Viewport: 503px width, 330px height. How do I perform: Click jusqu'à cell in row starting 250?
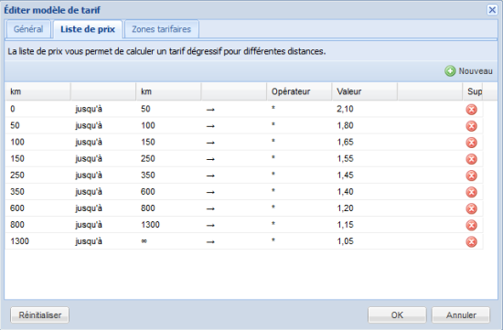point(103,176)
